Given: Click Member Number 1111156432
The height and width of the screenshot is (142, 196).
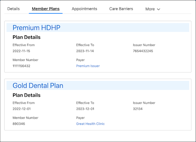Looking at the screenshot, I should click(x=21, y=66).
